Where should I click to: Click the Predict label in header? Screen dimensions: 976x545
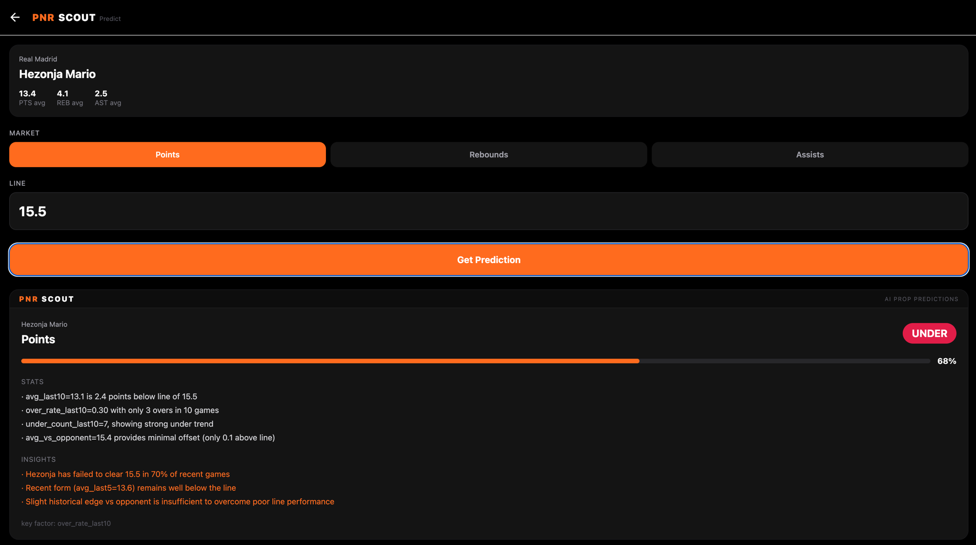coord(110,19)
